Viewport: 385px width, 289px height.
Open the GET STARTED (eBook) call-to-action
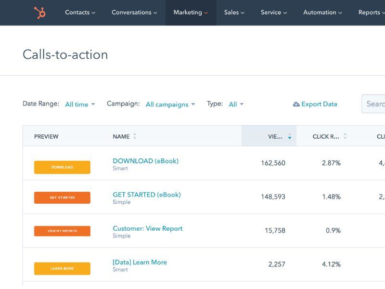147,195
